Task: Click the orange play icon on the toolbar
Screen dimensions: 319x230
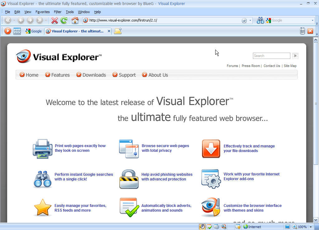Action: 7,31
